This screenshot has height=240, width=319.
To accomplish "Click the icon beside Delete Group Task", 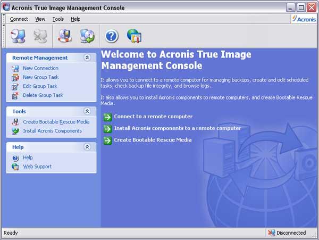I will [15, 95].
